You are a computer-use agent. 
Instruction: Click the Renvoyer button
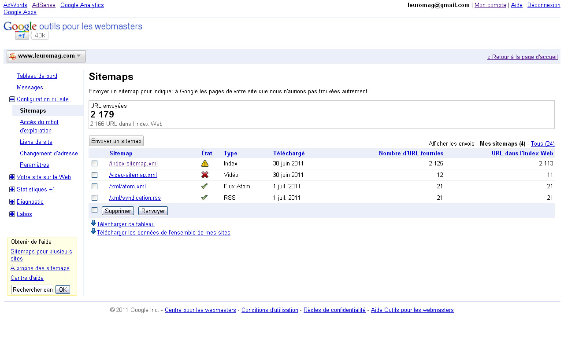[153, 211]
